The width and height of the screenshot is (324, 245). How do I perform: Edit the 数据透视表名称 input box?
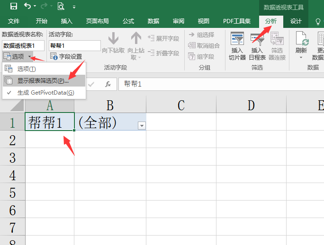23,45
